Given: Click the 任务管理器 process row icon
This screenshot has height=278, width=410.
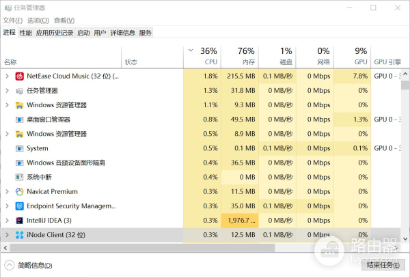Looking at the screenshot, I should point(19,91).
